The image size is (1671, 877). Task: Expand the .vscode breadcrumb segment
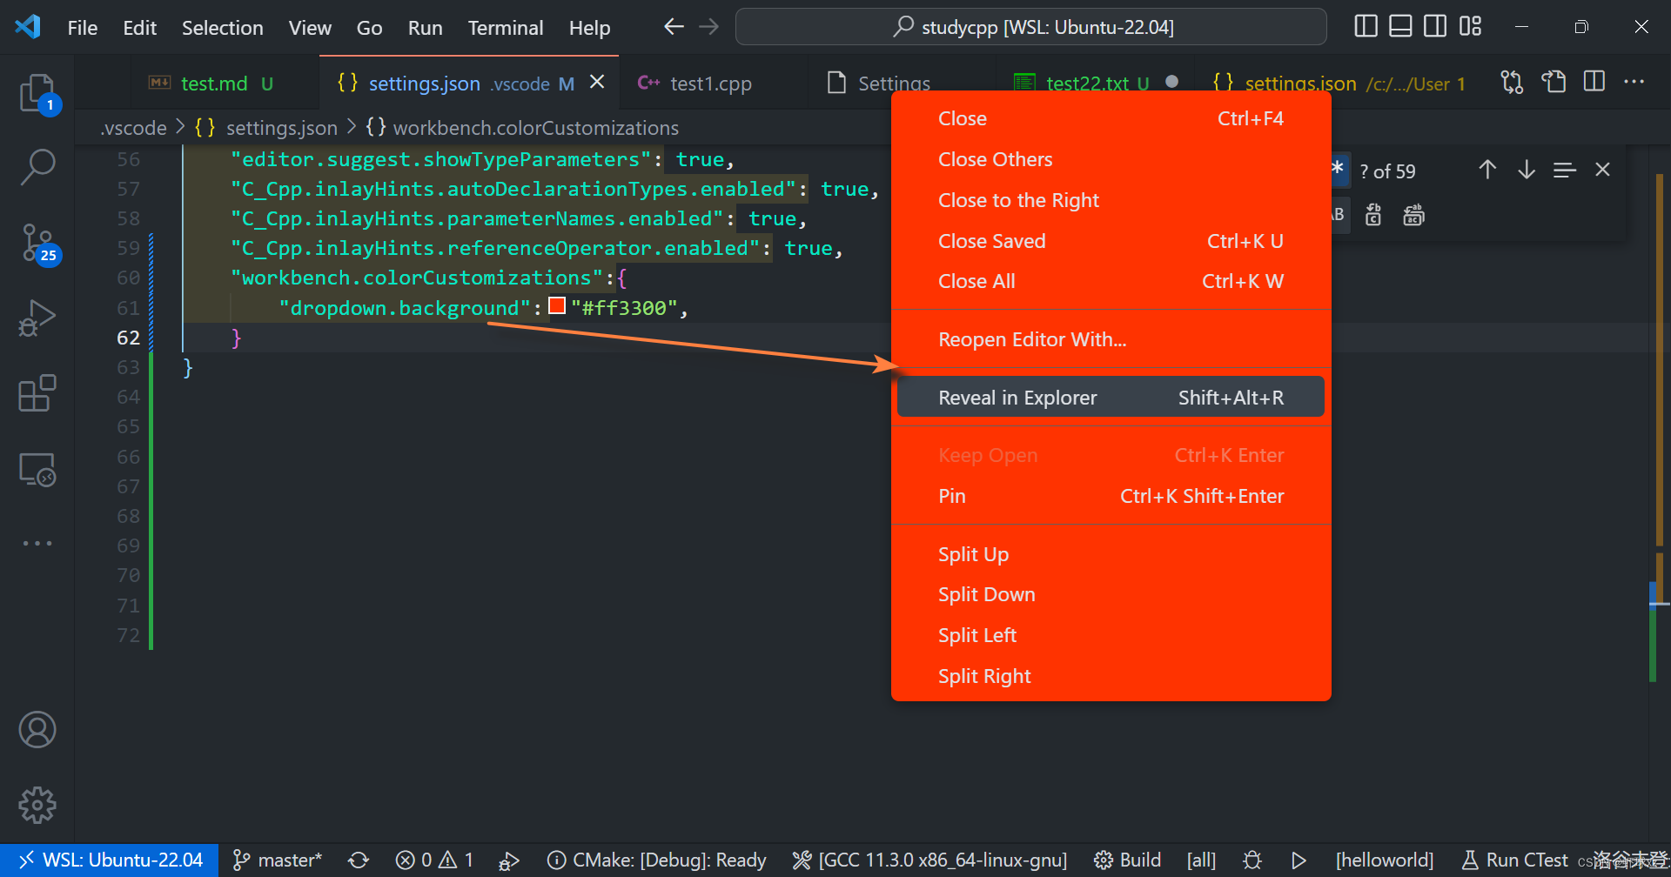(133, 128)
